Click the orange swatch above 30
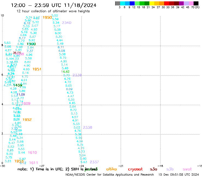Image resolution: width=202 pixels, height=177 pixels. click(x=162, y=3)
